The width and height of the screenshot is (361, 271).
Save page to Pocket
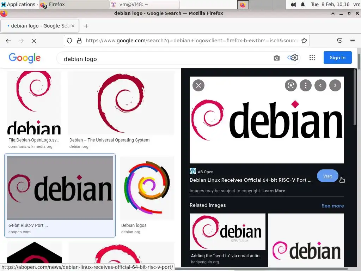click(x=340, y=41)
